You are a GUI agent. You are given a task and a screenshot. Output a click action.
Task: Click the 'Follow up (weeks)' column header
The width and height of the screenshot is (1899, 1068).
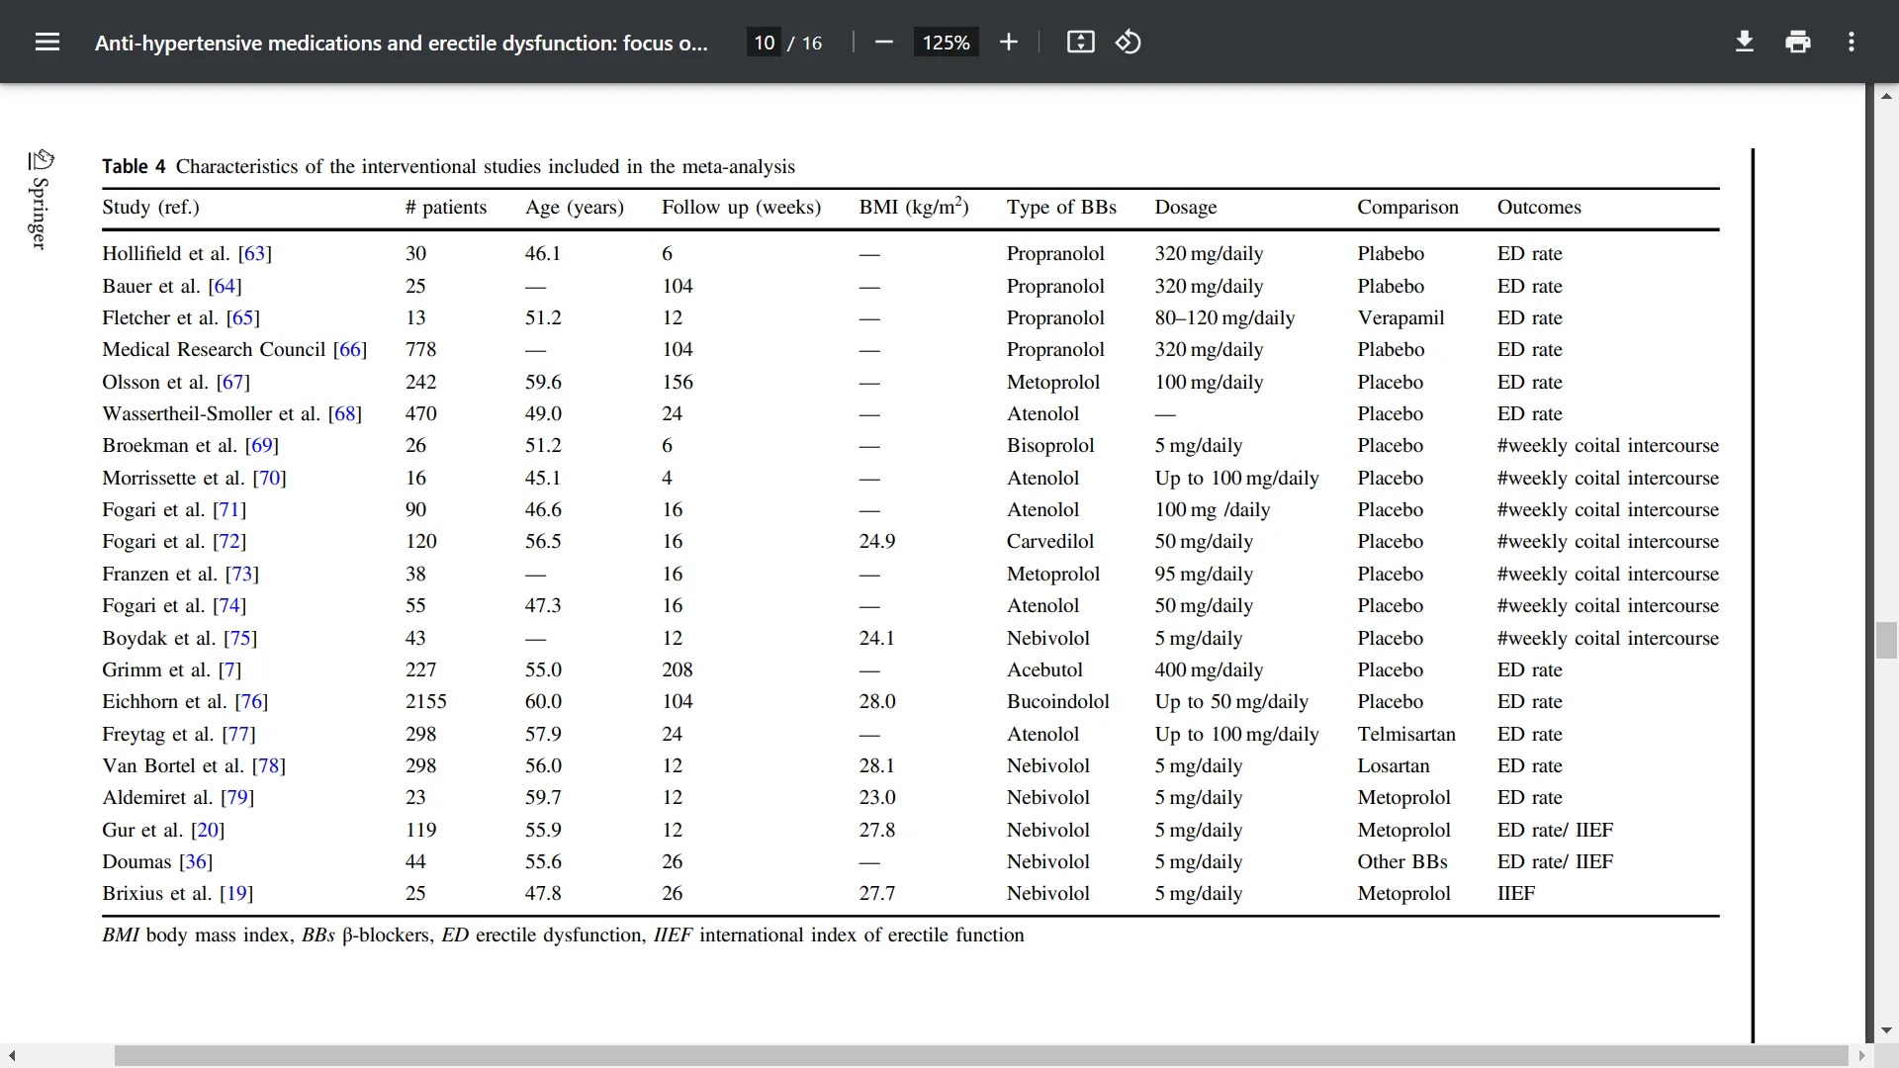tap(742, 207)
